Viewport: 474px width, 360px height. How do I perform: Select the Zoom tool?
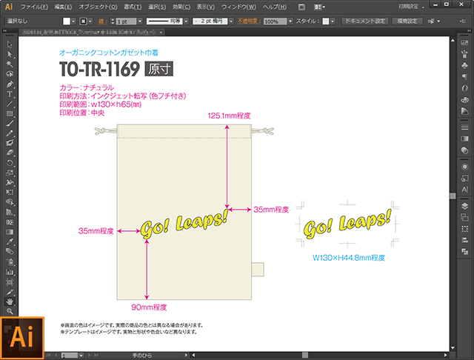pos(10,311)
